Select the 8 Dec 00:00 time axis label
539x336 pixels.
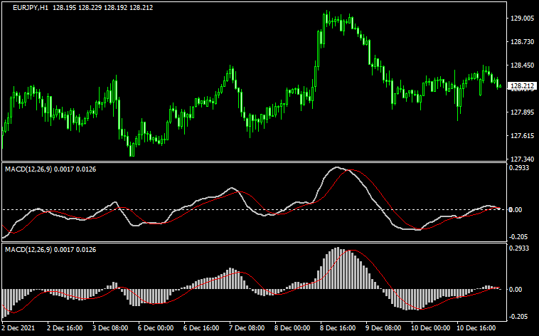(x=292, y=328)
